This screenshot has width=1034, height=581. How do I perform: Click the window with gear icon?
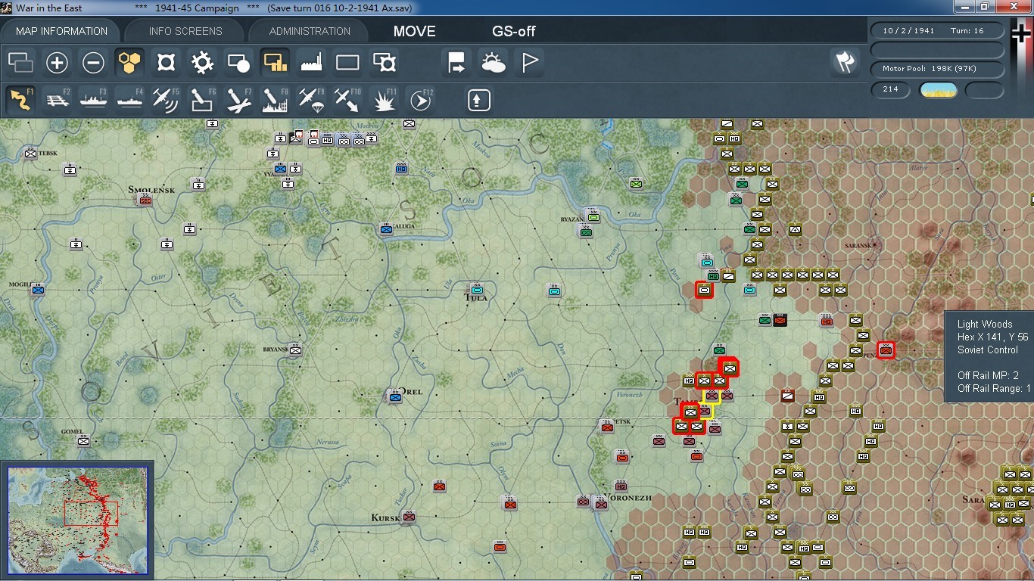tap(384, 63)
